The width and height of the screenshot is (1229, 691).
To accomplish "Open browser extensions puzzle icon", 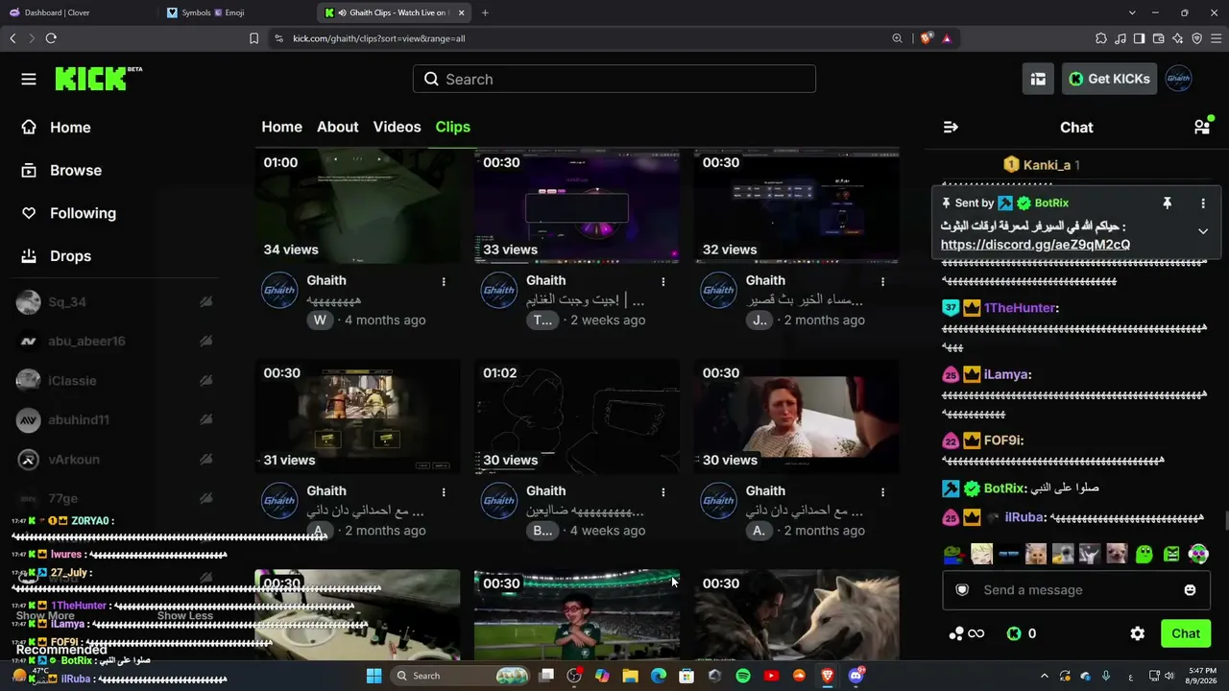I will [x=1100, y=38].
